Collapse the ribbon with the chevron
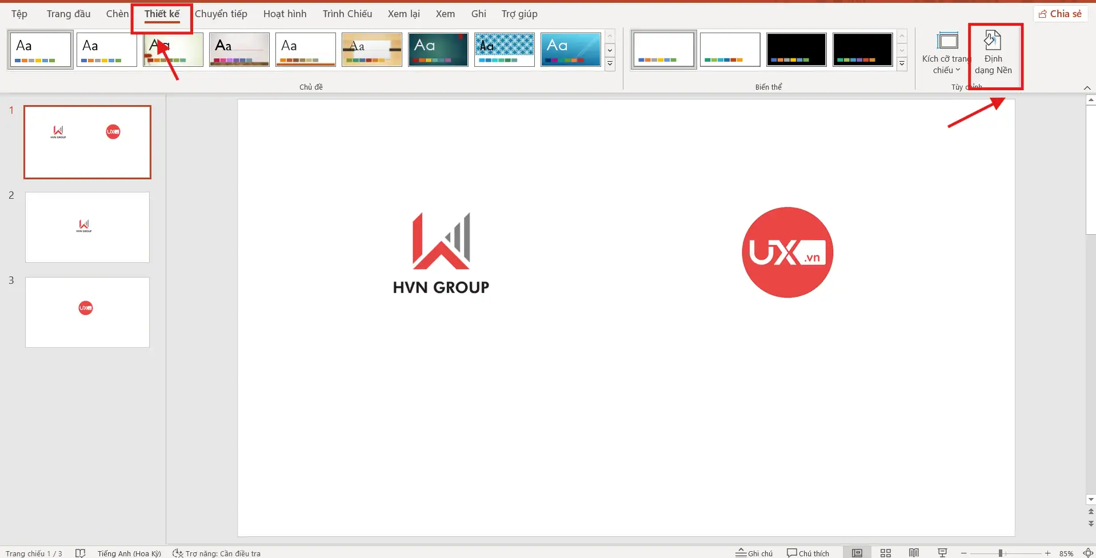This screenshot has width=1096, height=558. pos(1087,87)
